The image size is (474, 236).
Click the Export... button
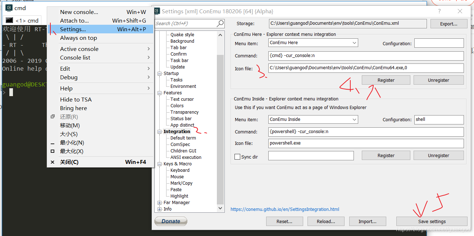[448, 24]
